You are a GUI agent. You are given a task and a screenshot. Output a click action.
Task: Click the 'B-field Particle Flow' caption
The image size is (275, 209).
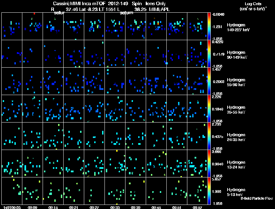point(257,198)
